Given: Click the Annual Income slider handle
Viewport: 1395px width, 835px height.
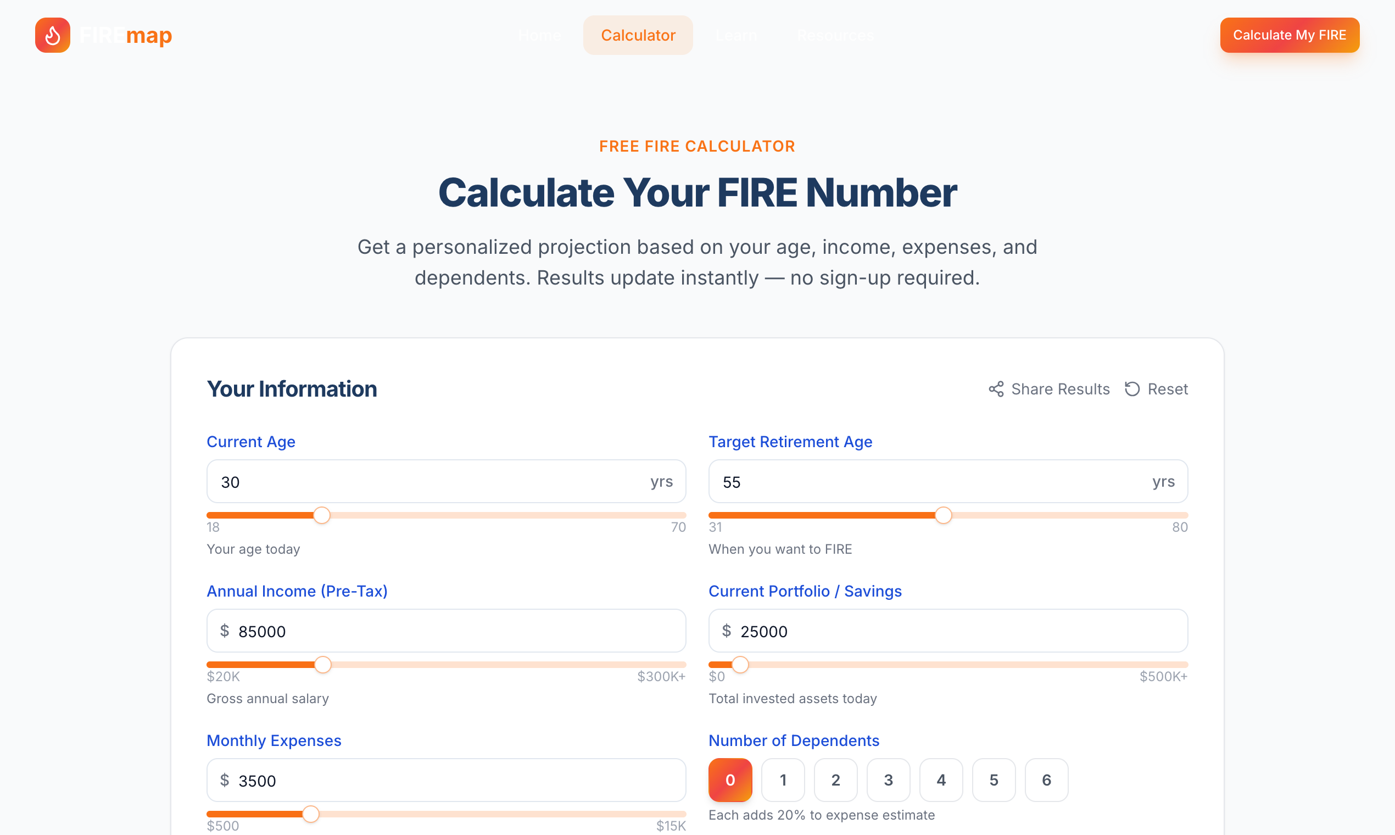Looking at the screenshot, I should coord(323,665).
